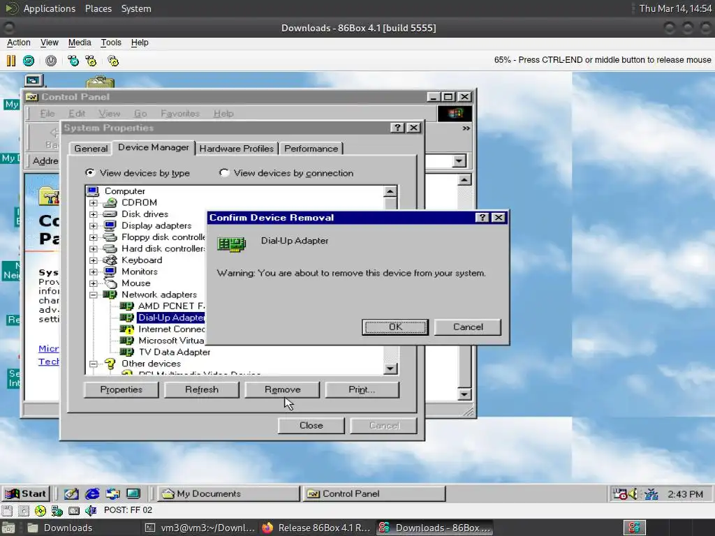Click the device list scroll up arrow
This screenshot has width=715, height=536.
coord(390,191)
